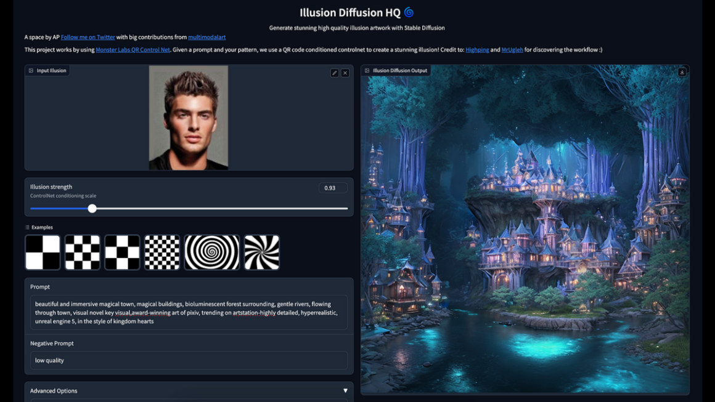Click the X to clear the input illusion

coord(345,73)
